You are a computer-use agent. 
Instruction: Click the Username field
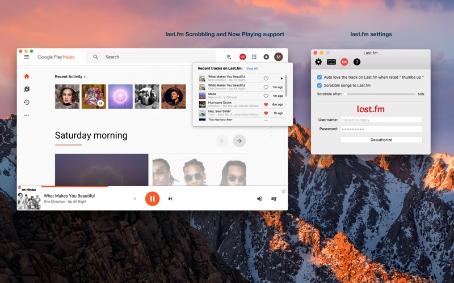[x=381, y=120]
